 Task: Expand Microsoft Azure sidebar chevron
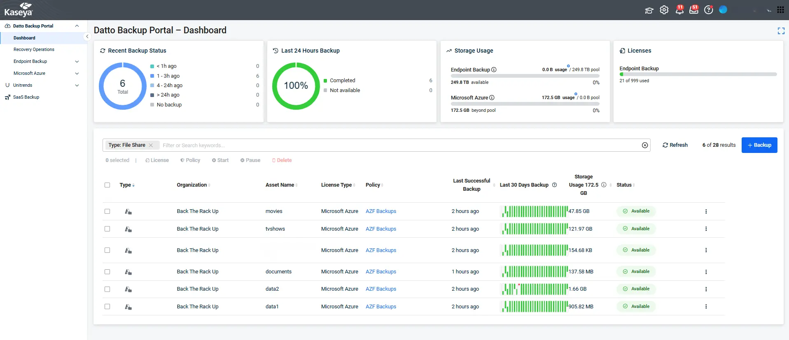(x=77, y=74)
